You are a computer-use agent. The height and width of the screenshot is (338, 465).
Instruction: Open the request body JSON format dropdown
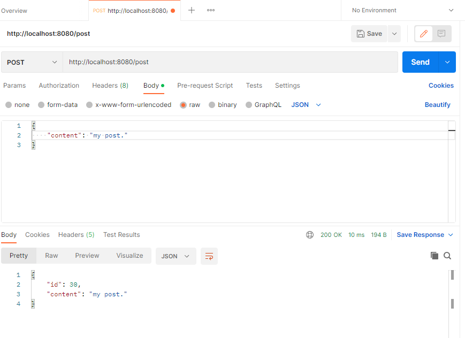coord(306,105)
